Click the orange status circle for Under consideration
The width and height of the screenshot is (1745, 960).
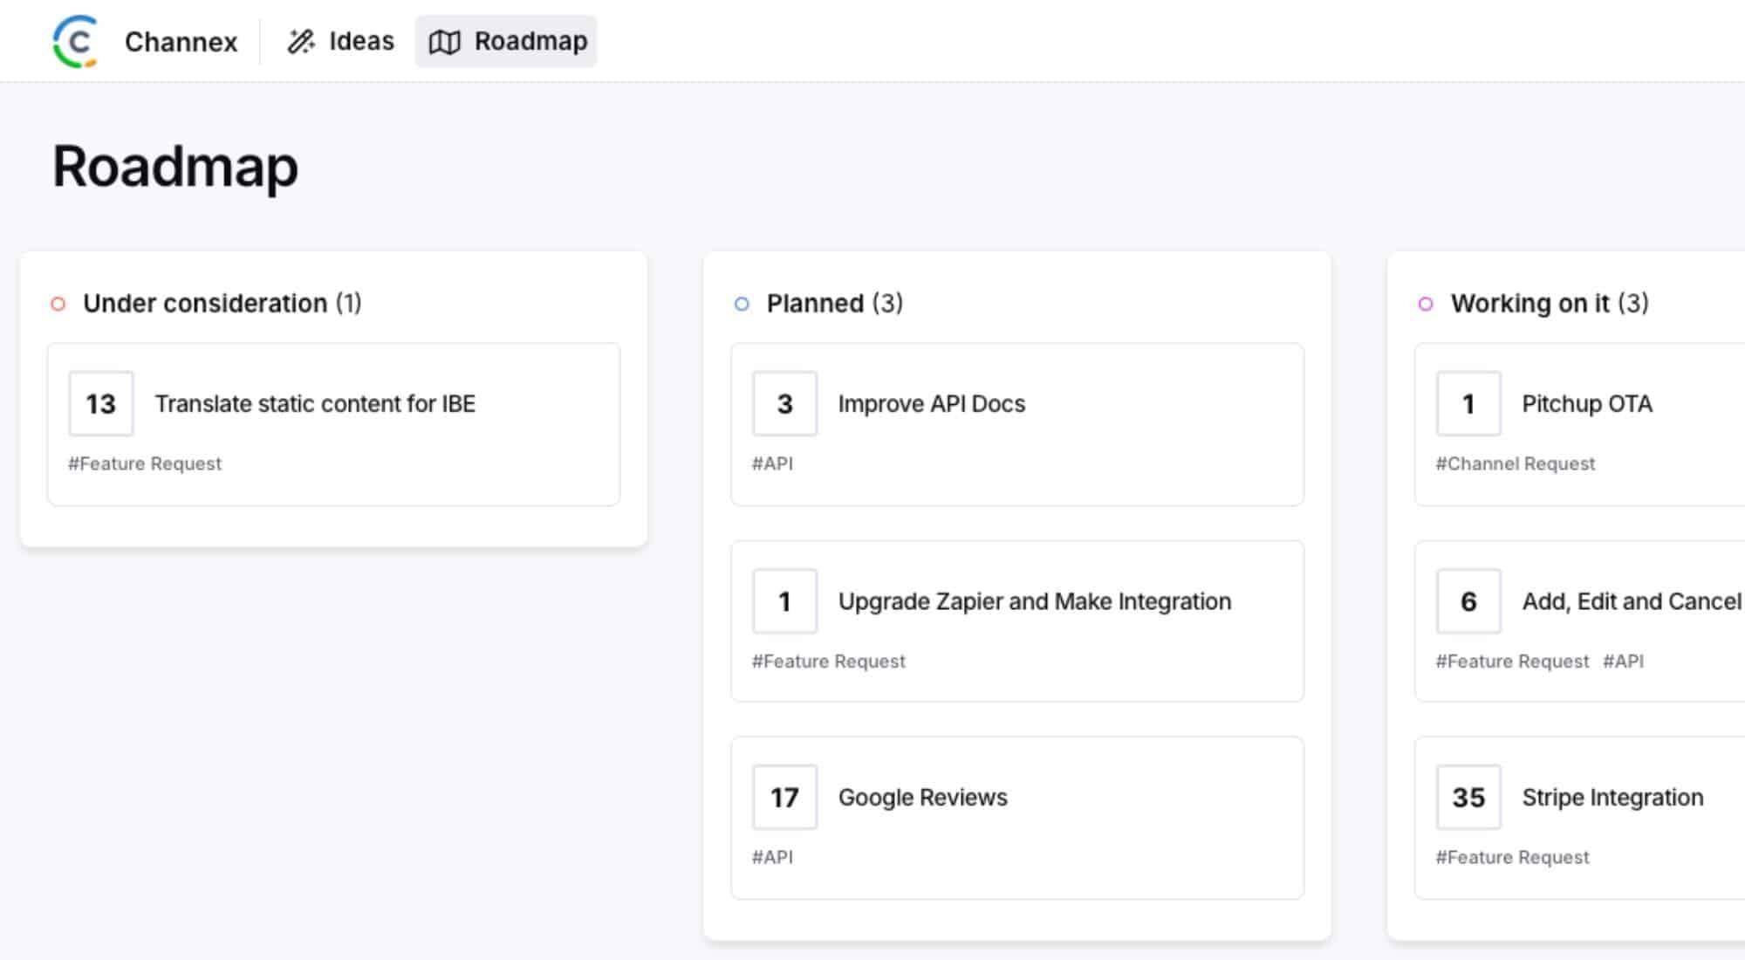pyautogui.click(x=57, y=304)
